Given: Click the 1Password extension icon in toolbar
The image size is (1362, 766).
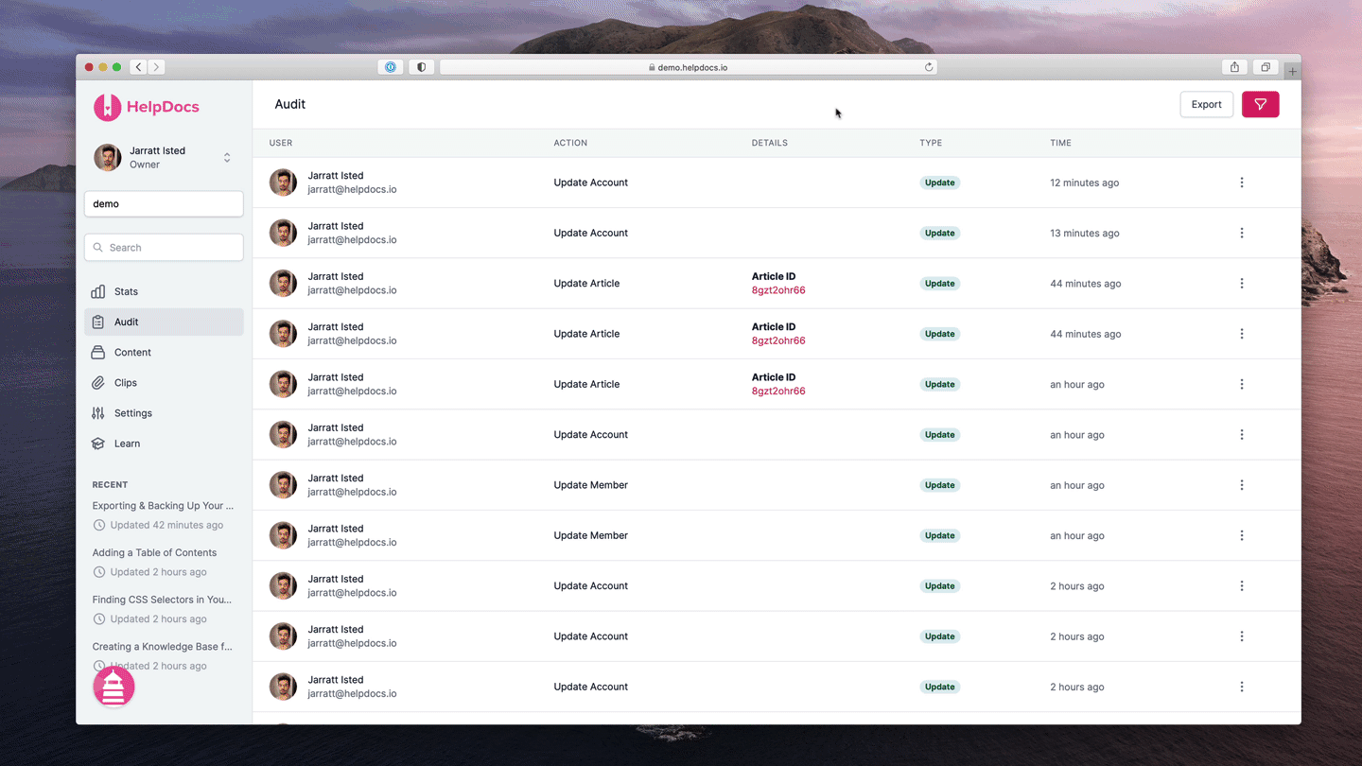Looking at the screenshot, I should (x=391, y=67).
